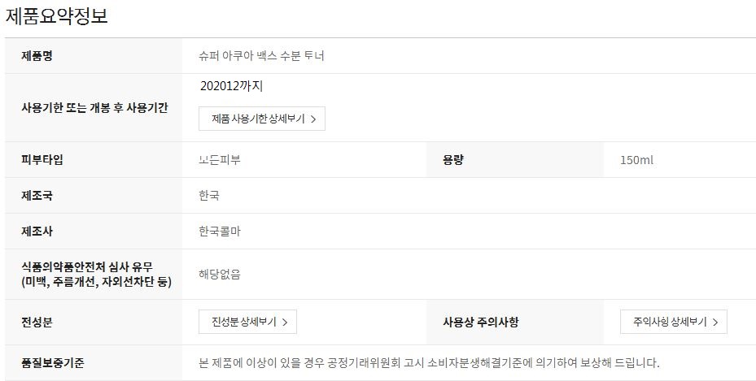Select the 사용기한 또는 개봉 후 사용기간 label
Viewport: 756px width, 381px height.
coord(94,107)
